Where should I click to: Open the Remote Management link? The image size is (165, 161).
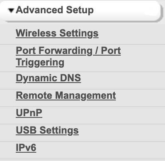tap(66, 95)
